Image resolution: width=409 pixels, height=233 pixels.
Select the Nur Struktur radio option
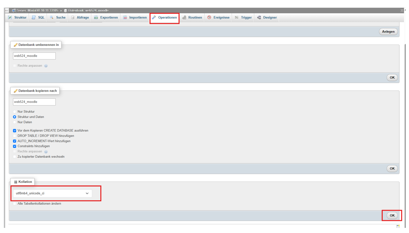[15, 112]
